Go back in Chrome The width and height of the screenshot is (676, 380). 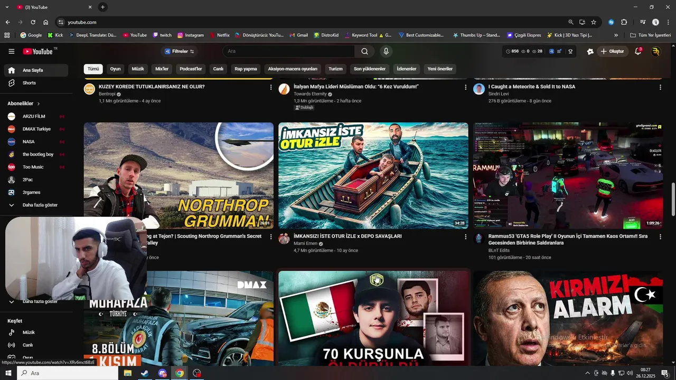[7, 22]
